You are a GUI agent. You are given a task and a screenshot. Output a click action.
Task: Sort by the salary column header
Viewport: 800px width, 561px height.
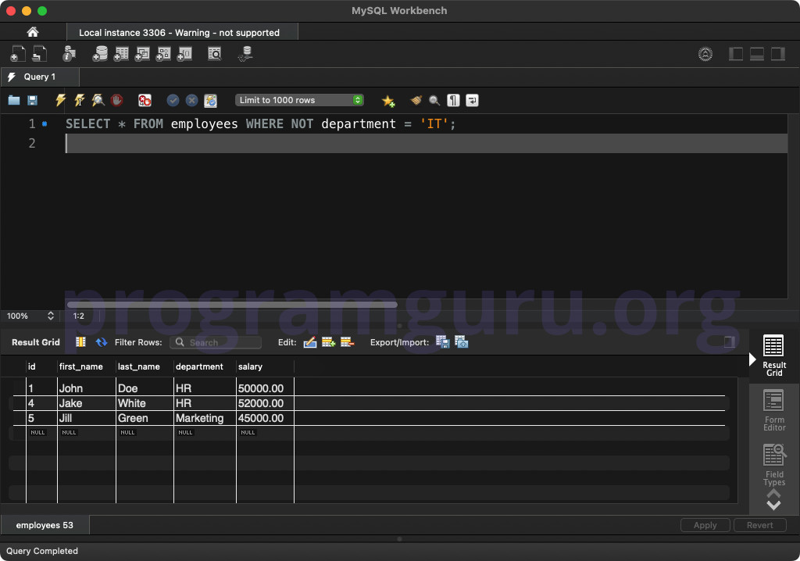[x=265, y=366]
